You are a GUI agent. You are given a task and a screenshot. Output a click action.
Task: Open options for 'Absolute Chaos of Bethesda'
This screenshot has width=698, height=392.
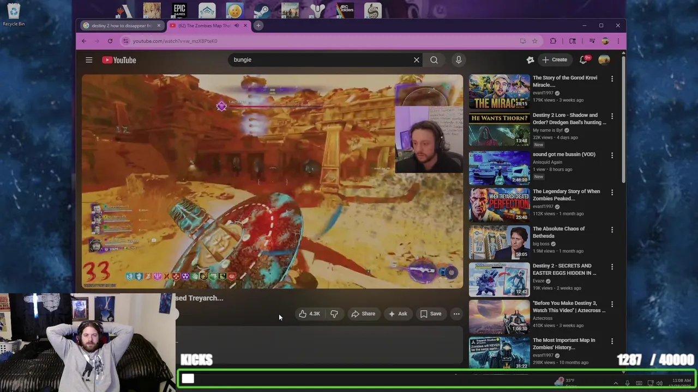(x=612, y=230)
